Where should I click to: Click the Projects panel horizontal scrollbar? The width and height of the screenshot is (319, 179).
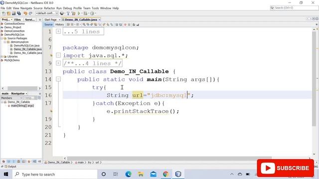pyautogui.click(x=22, y=89)
